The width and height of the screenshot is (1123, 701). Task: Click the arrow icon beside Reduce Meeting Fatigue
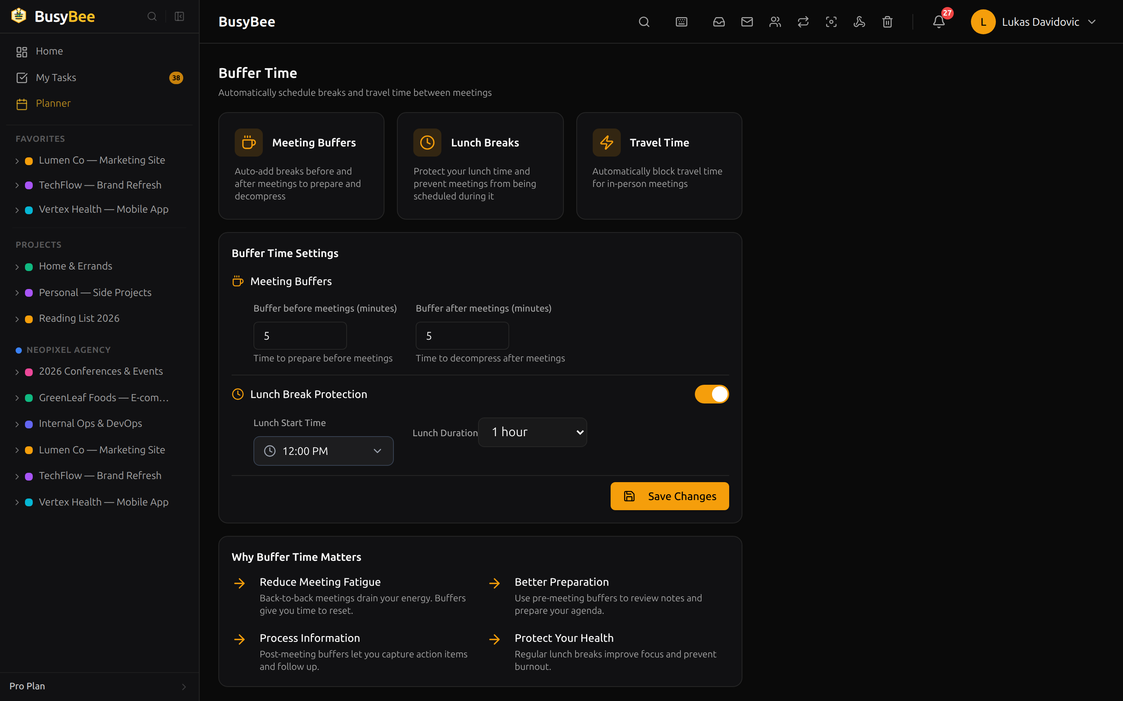(x=239, y=583)
